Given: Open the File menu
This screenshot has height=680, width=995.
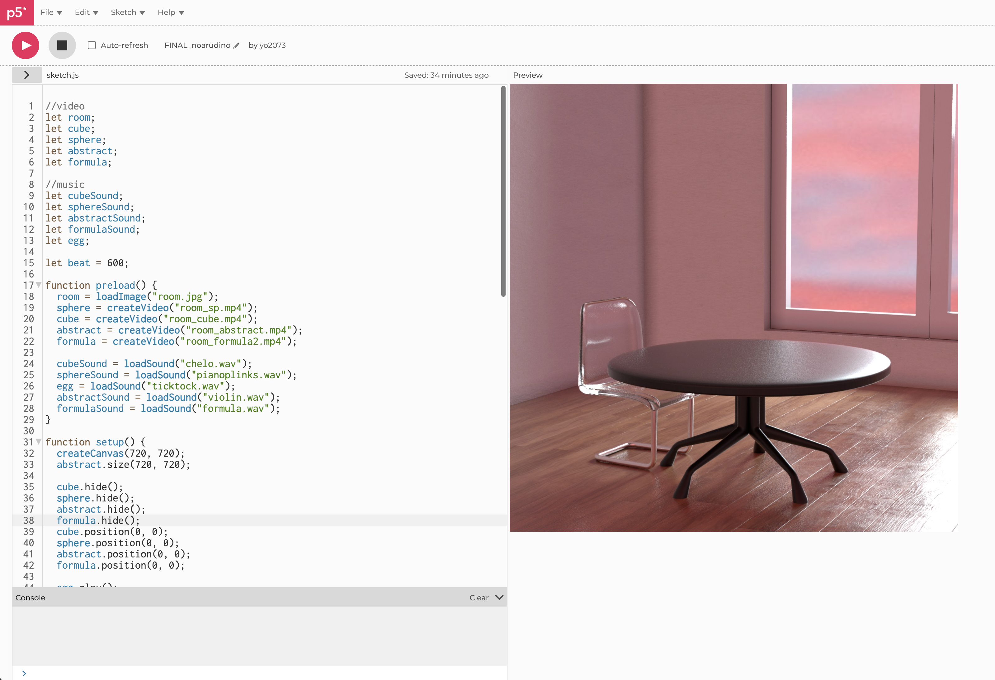Looking at the screenshot, I should (x=51, y=12).
